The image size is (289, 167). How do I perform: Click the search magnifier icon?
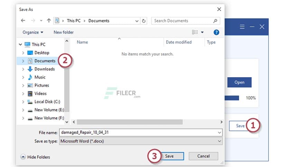click(x=215, y=21)
